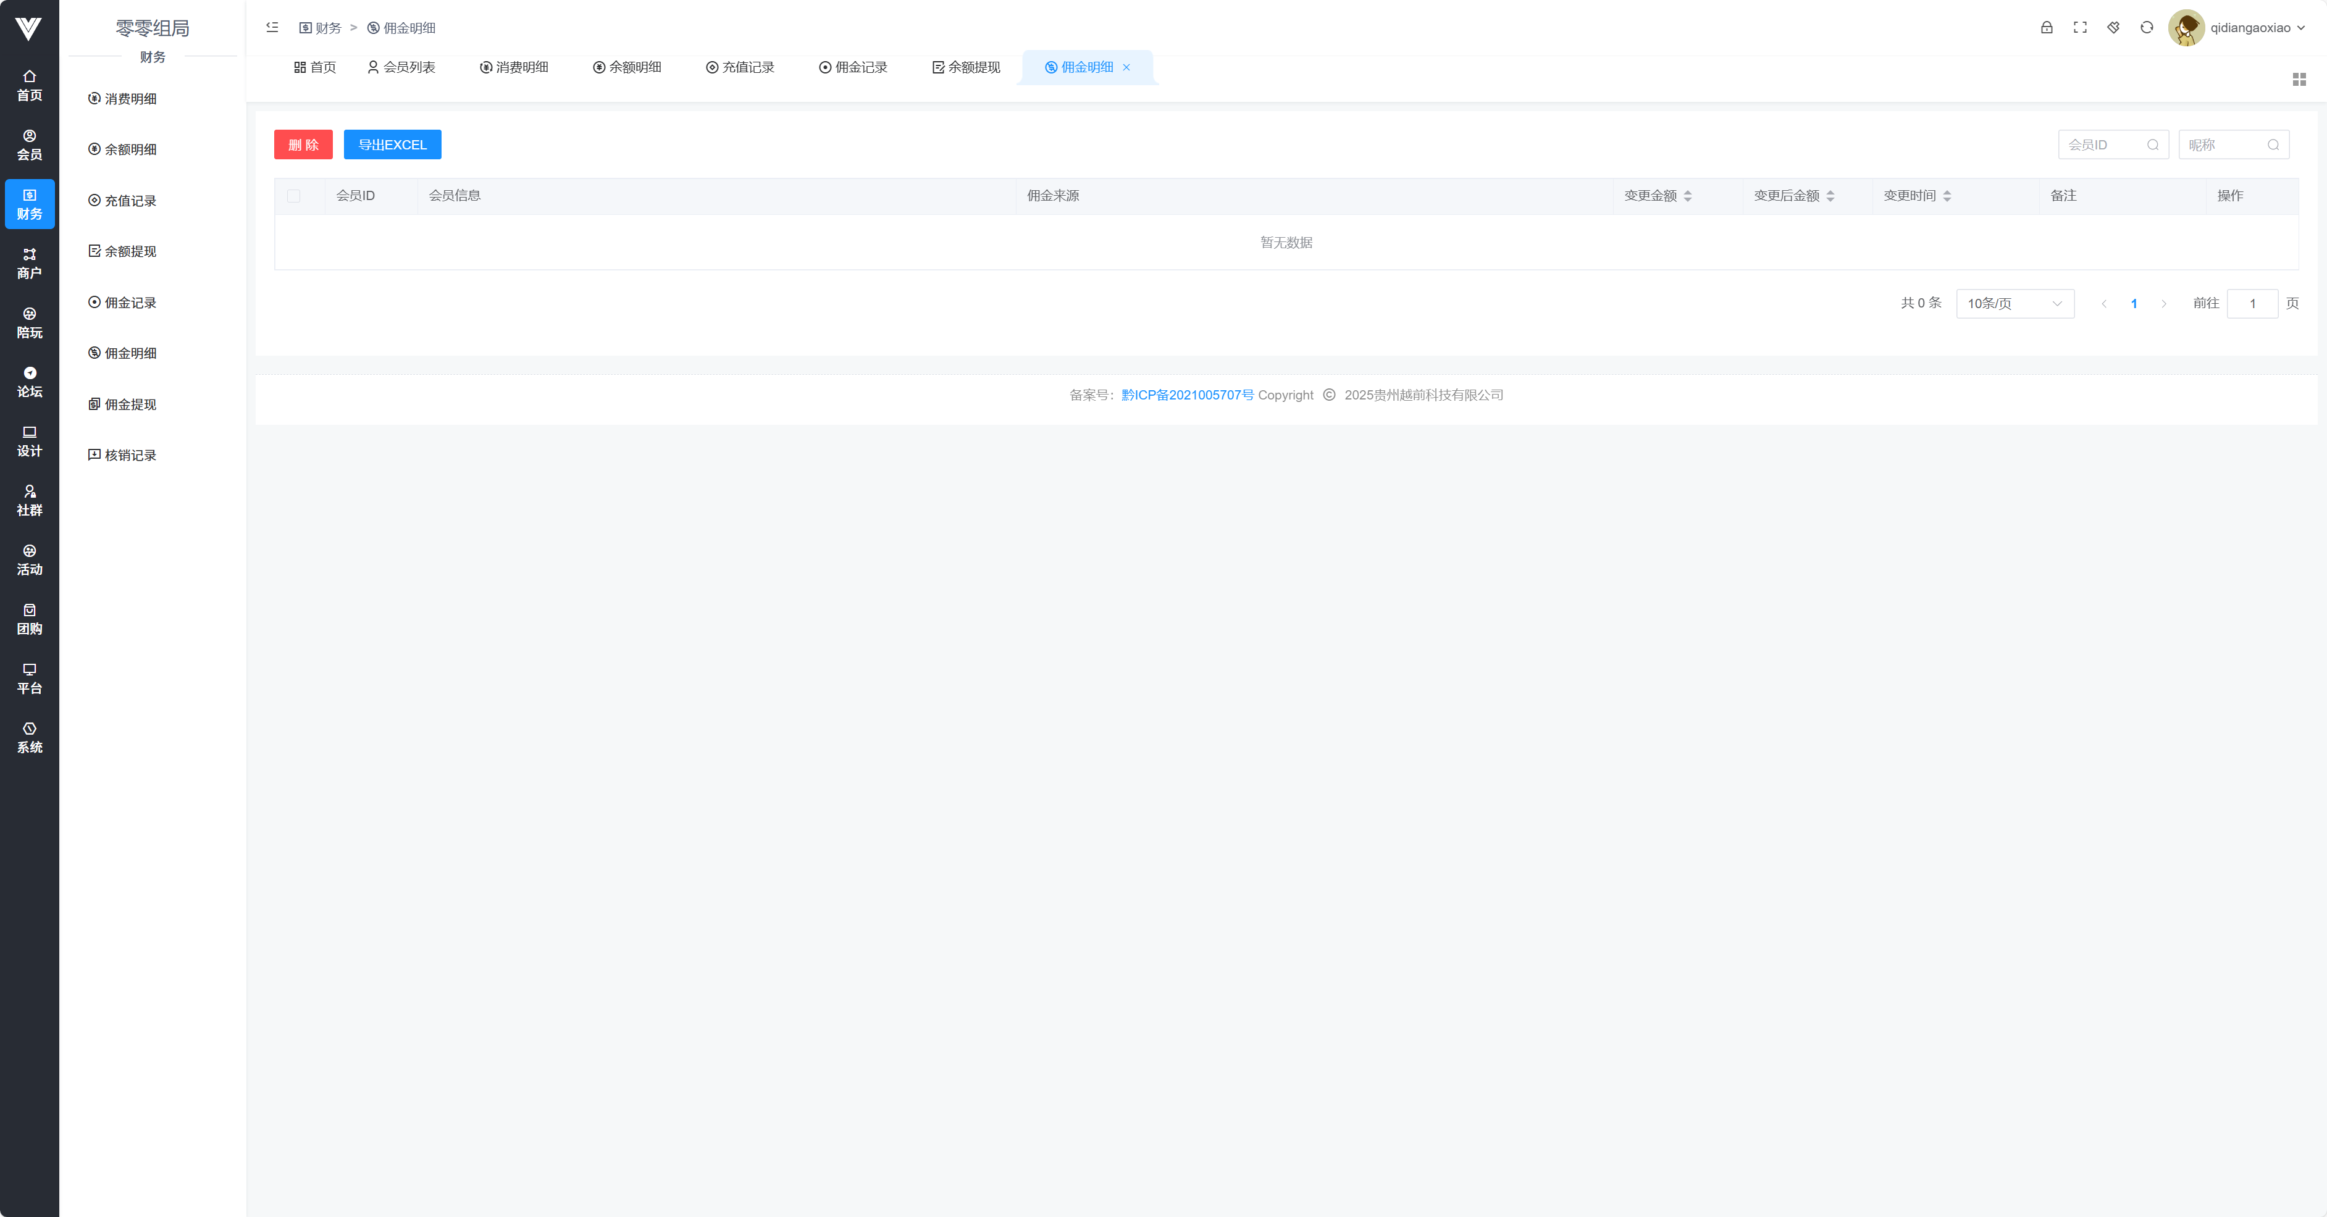Screen dimensions: 2327x1217
Task: Open the tab grid menu icon
Action: coord(2299,80)
